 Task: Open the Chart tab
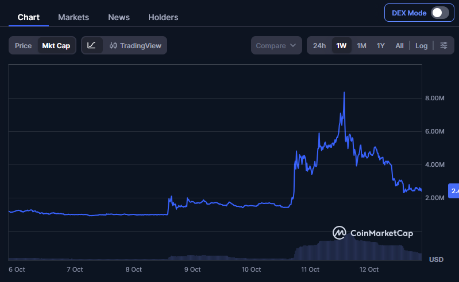click(x=28, y=17)
